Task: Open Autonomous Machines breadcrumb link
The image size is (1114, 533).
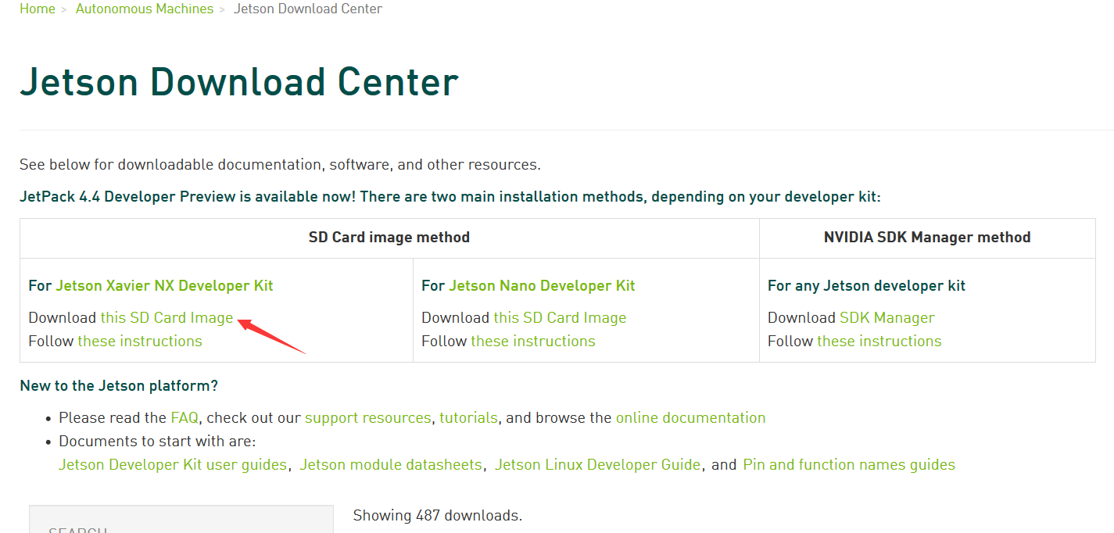Action: 145,9
